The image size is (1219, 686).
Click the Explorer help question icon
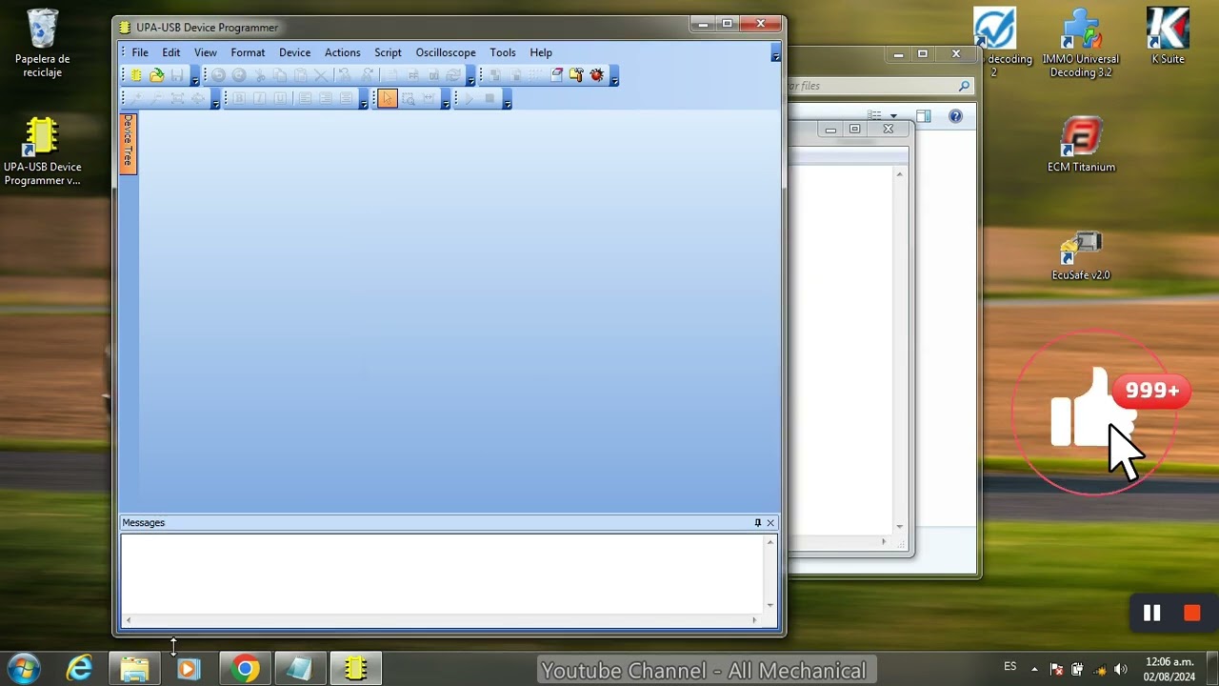(955, 116)
